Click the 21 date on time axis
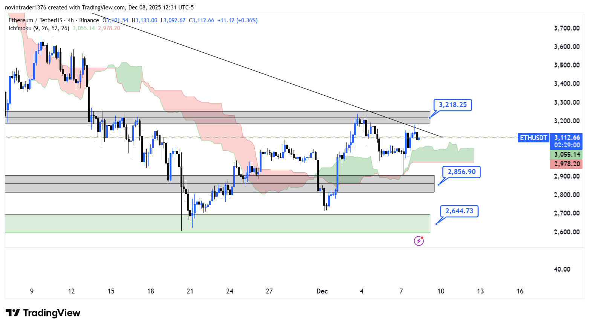Image resolution: width=589 pixels, height=327 pixels. tap(190, 291)
